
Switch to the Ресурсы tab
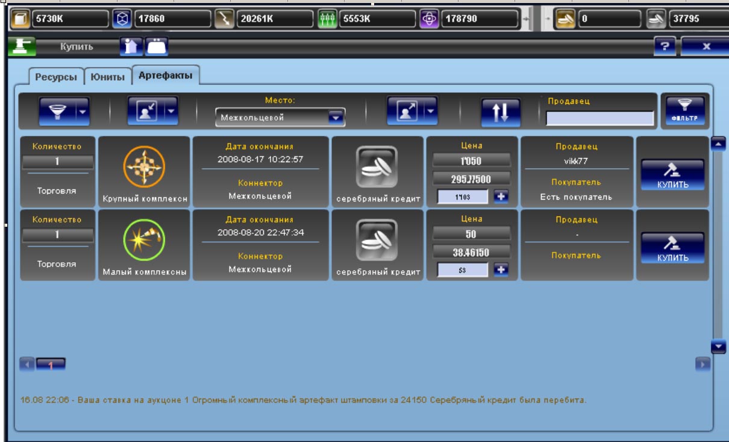click(55, 77)
